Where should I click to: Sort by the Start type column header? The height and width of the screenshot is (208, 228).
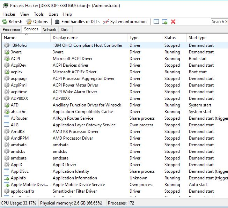click(207, 38)
